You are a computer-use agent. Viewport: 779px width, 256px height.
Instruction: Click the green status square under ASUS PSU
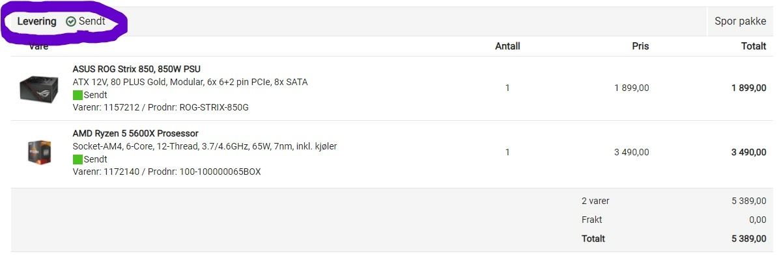click(x=77, y=95)
